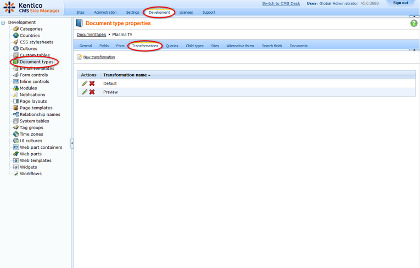
Task: Navigate to Document types breadcrumb link
Action: (91, 35)
